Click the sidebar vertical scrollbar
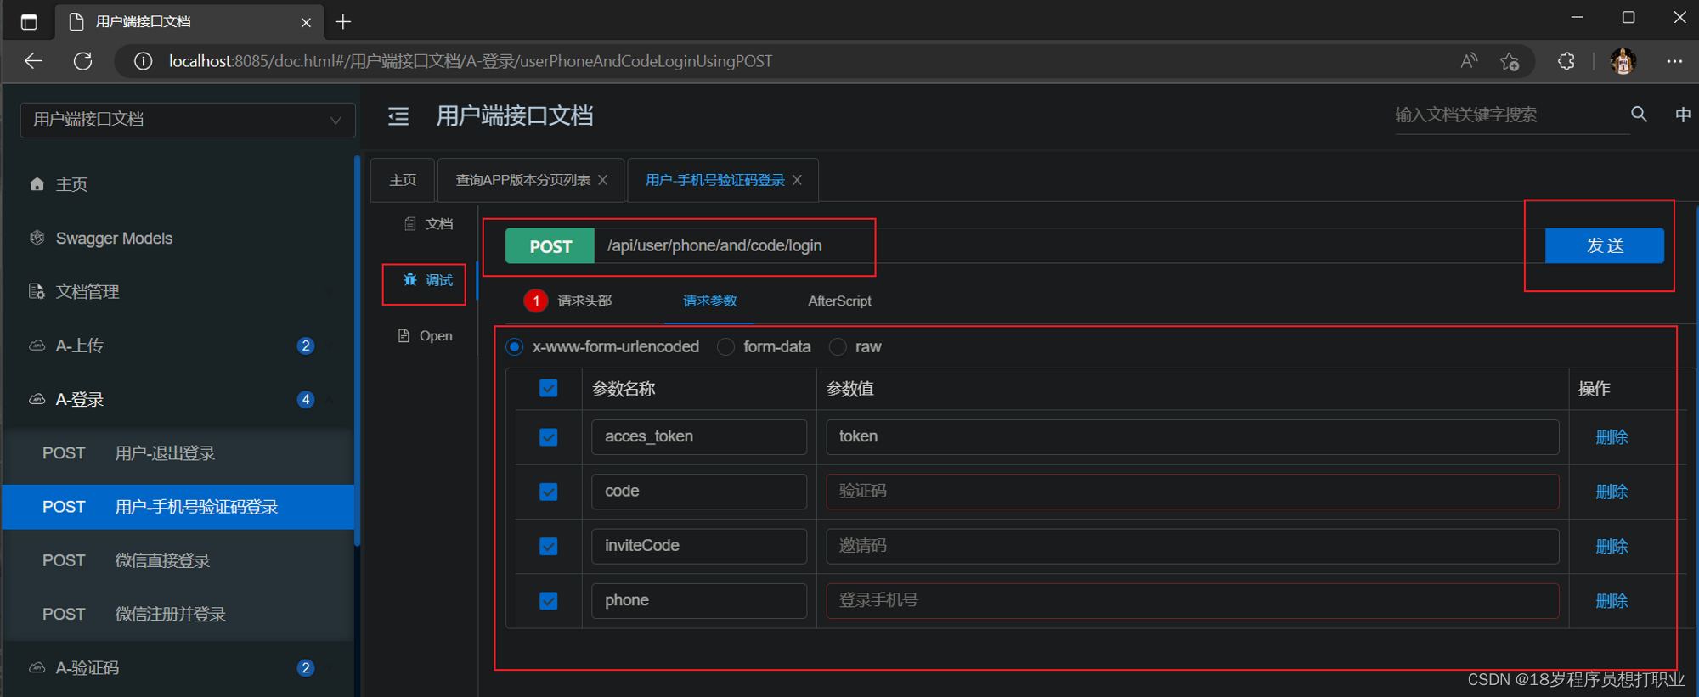The image size is (1699, 697). (x=357, y=351)
